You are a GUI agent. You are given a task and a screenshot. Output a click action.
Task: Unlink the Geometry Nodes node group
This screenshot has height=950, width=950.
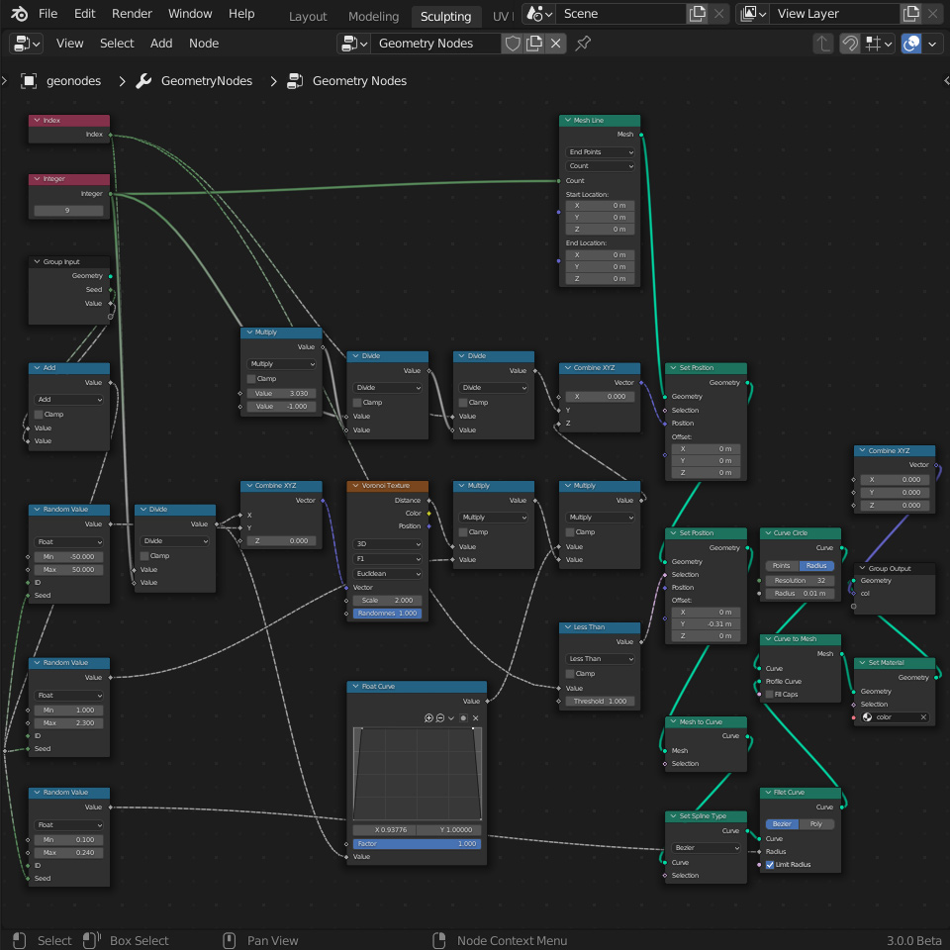coord(556,44)
